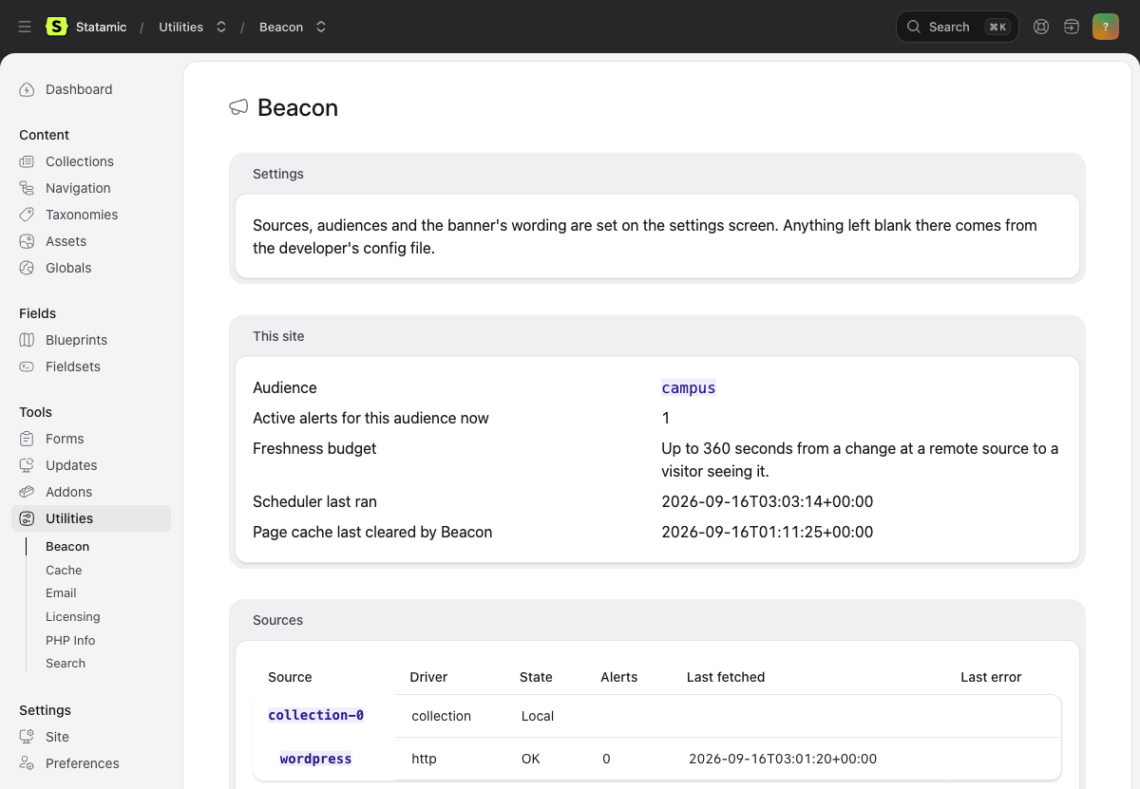Open Addons in the sidebar
The height and width of the screenshot is (789, 1140).
coord(68,492)
